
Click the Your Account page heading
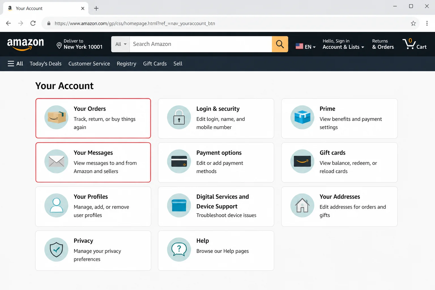(x=64, y=86)
